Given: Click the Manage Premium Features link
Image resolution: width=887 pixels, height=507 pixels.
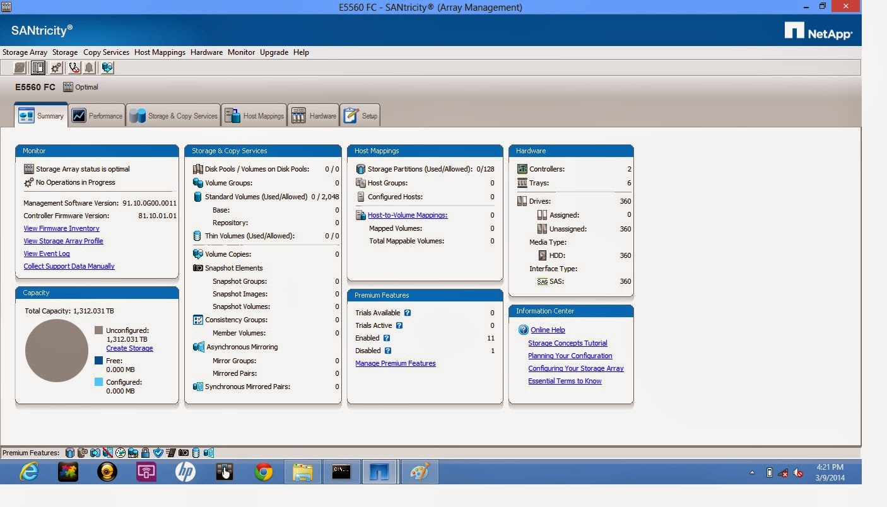Looking at the screenshot, I should tap(396, 363).
